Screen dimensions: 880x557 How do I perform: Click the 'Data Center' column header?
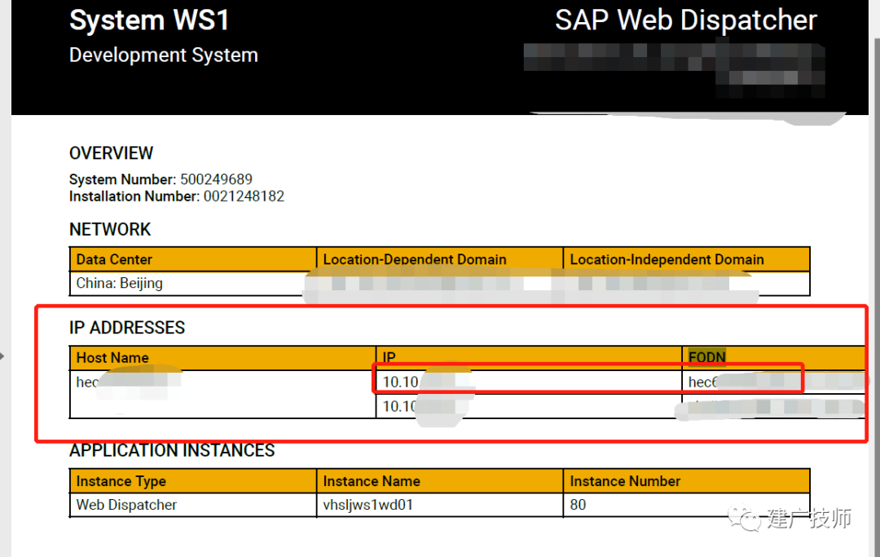pos(193,259)
